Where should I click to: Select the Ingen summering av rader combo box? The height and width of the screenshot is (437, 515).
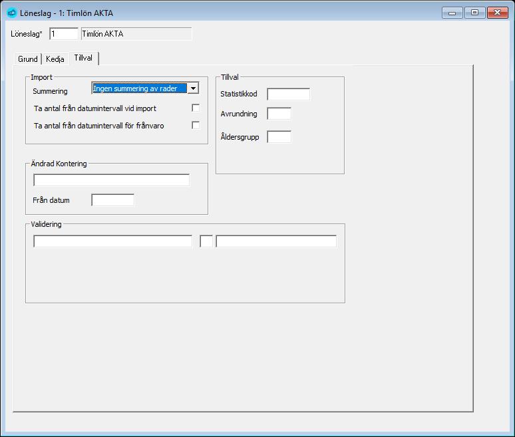click(x=145, y=88)
